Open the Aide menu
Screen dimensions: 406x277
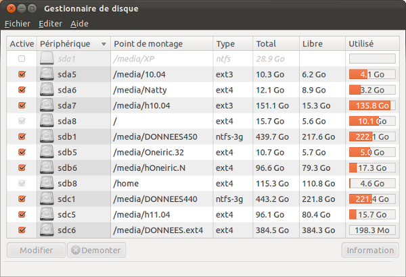pyautogui.click(x=79, y=24)
